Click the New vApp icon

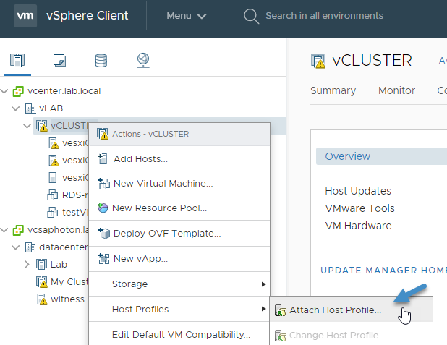(x=103, y=259)
